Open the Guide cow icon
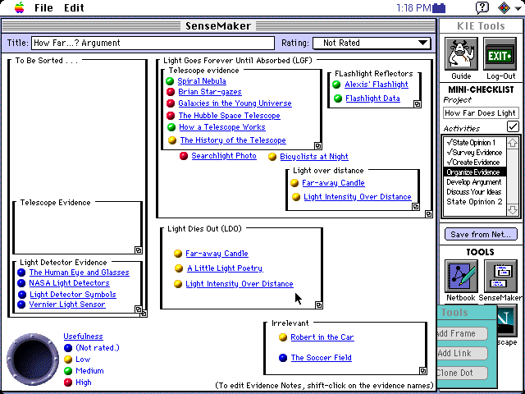 [x=461, y=53]
